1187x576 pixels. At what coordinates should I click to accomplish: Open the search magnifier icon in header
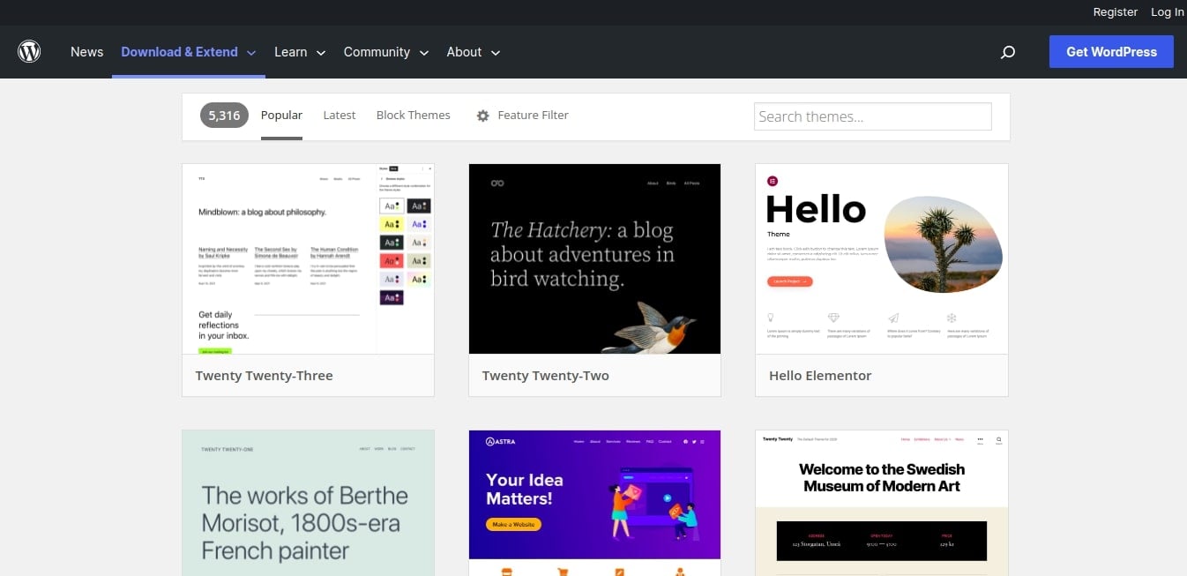coord(1008,52)
